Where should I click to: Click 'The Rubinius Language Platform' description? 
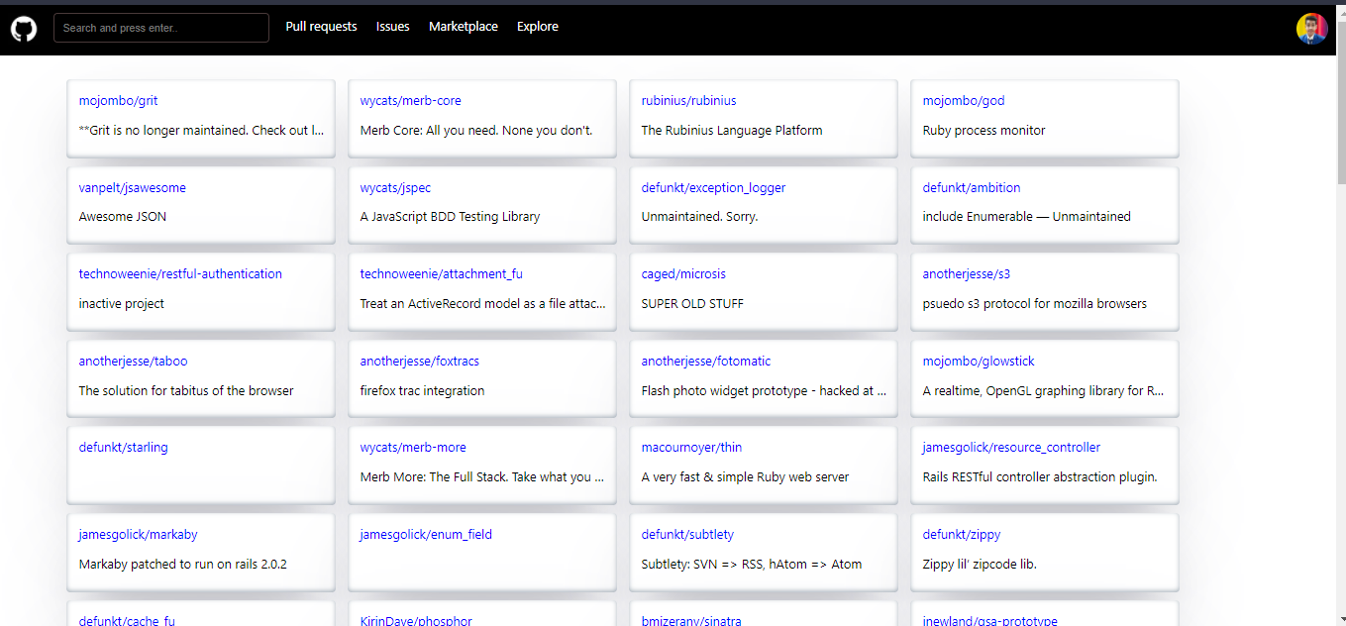click(x=732, y=131)
